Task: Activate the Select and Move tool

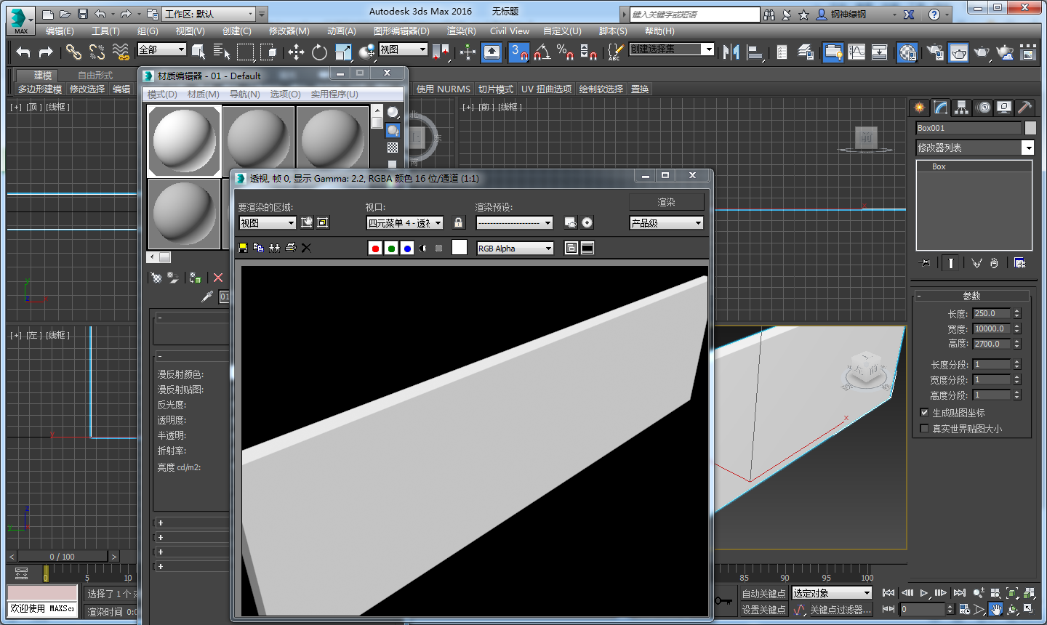Action: point(296,52)
